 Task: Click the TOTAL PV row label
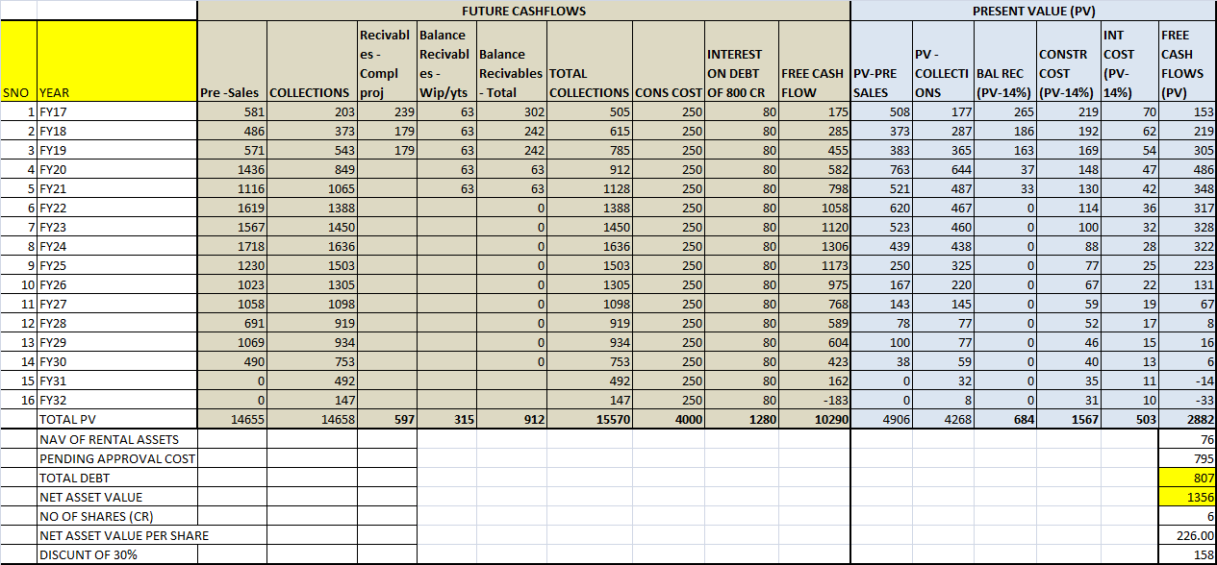coord(115,419)
